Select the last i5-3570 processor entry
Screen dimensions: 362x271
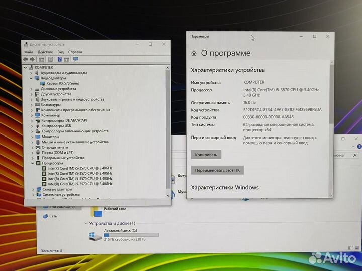(80, 184)
